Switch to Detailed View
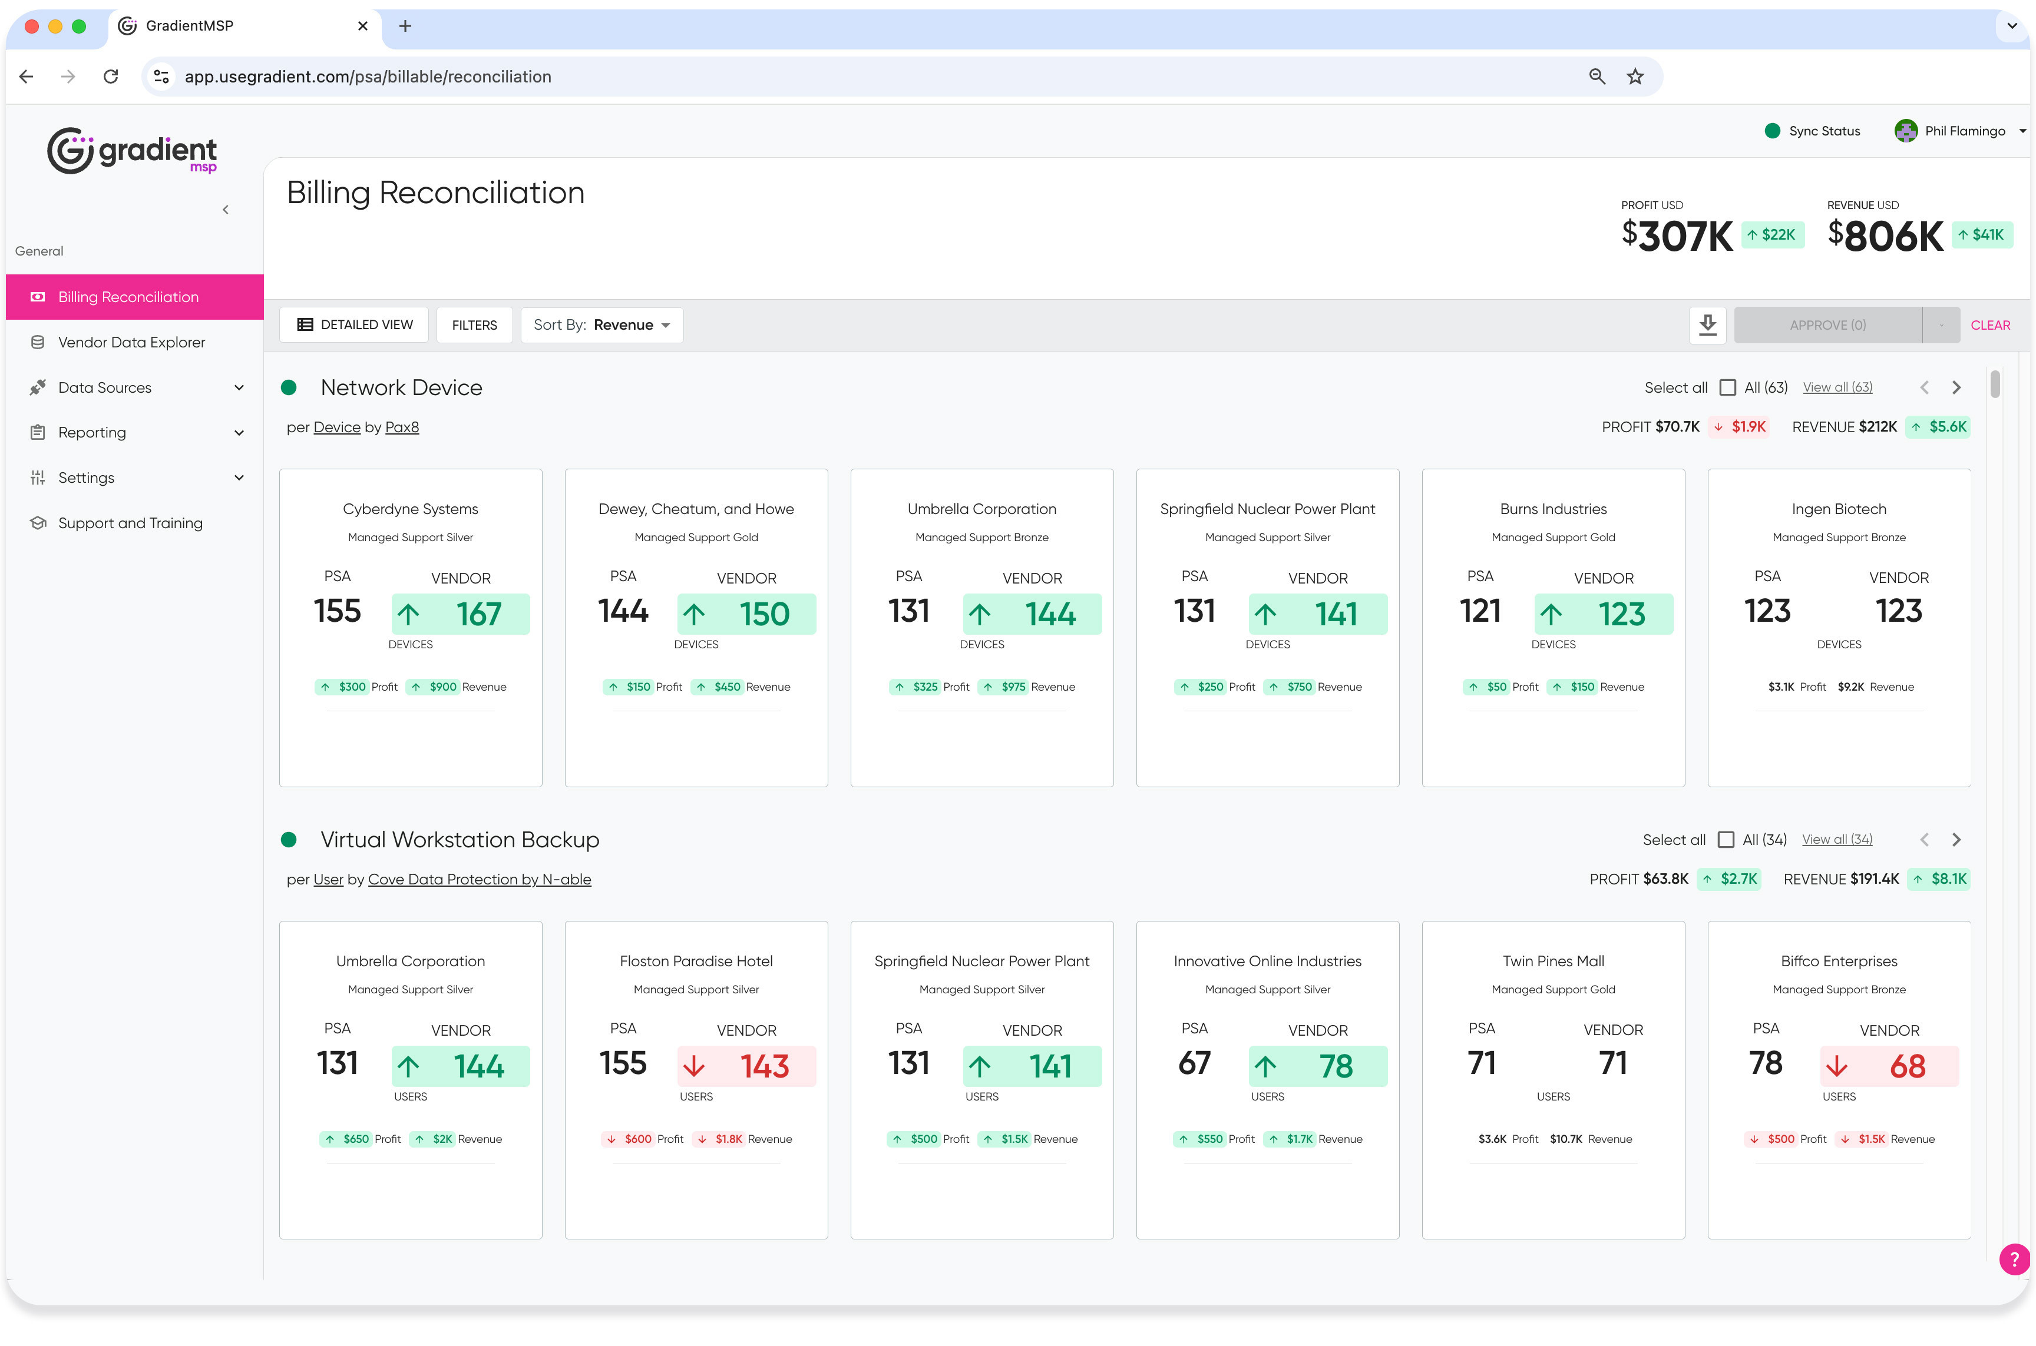The width and height of the screenshot is (2036, 1346). pos(355,326)
